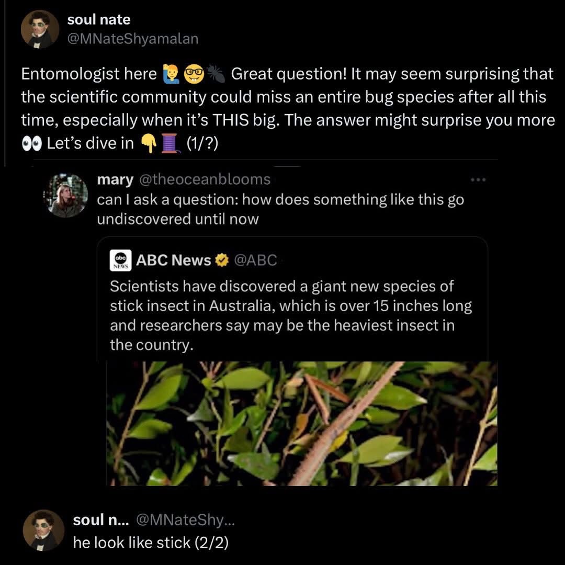565x565 pixels.
Task: Click the @ABC handle
Action: pos(255,260)
